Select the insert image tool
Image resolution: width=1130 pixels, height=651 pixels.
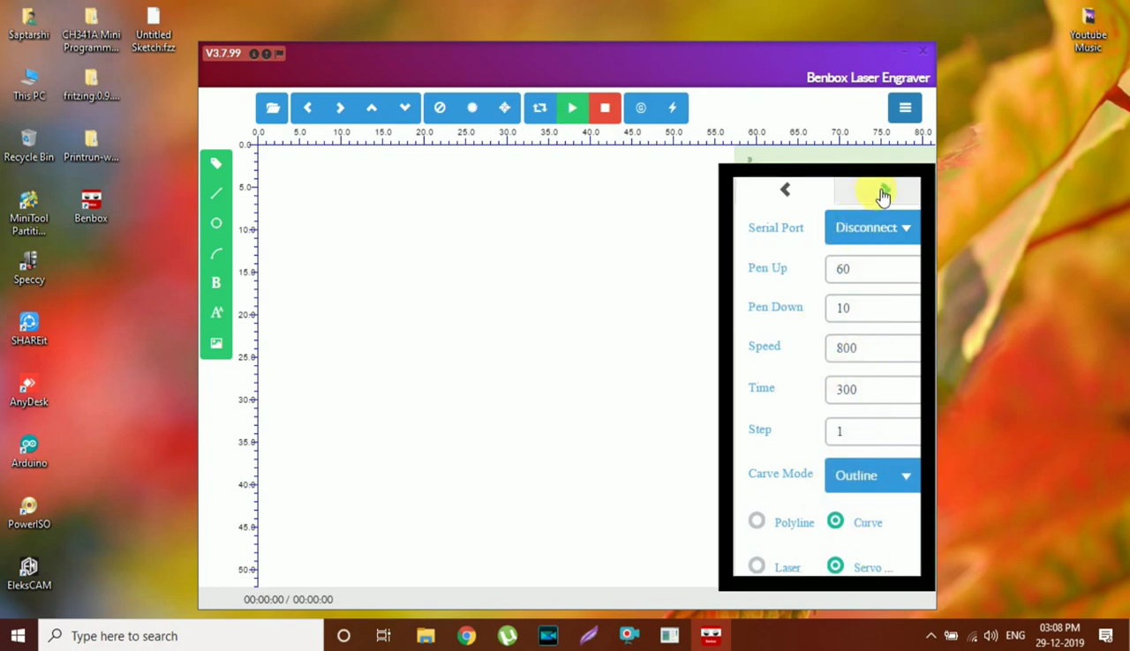[x=216, y=343]
